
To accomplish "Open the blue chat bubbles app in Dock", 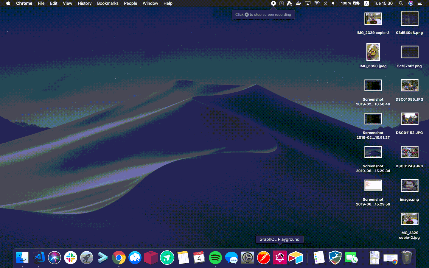I will 231,258.
